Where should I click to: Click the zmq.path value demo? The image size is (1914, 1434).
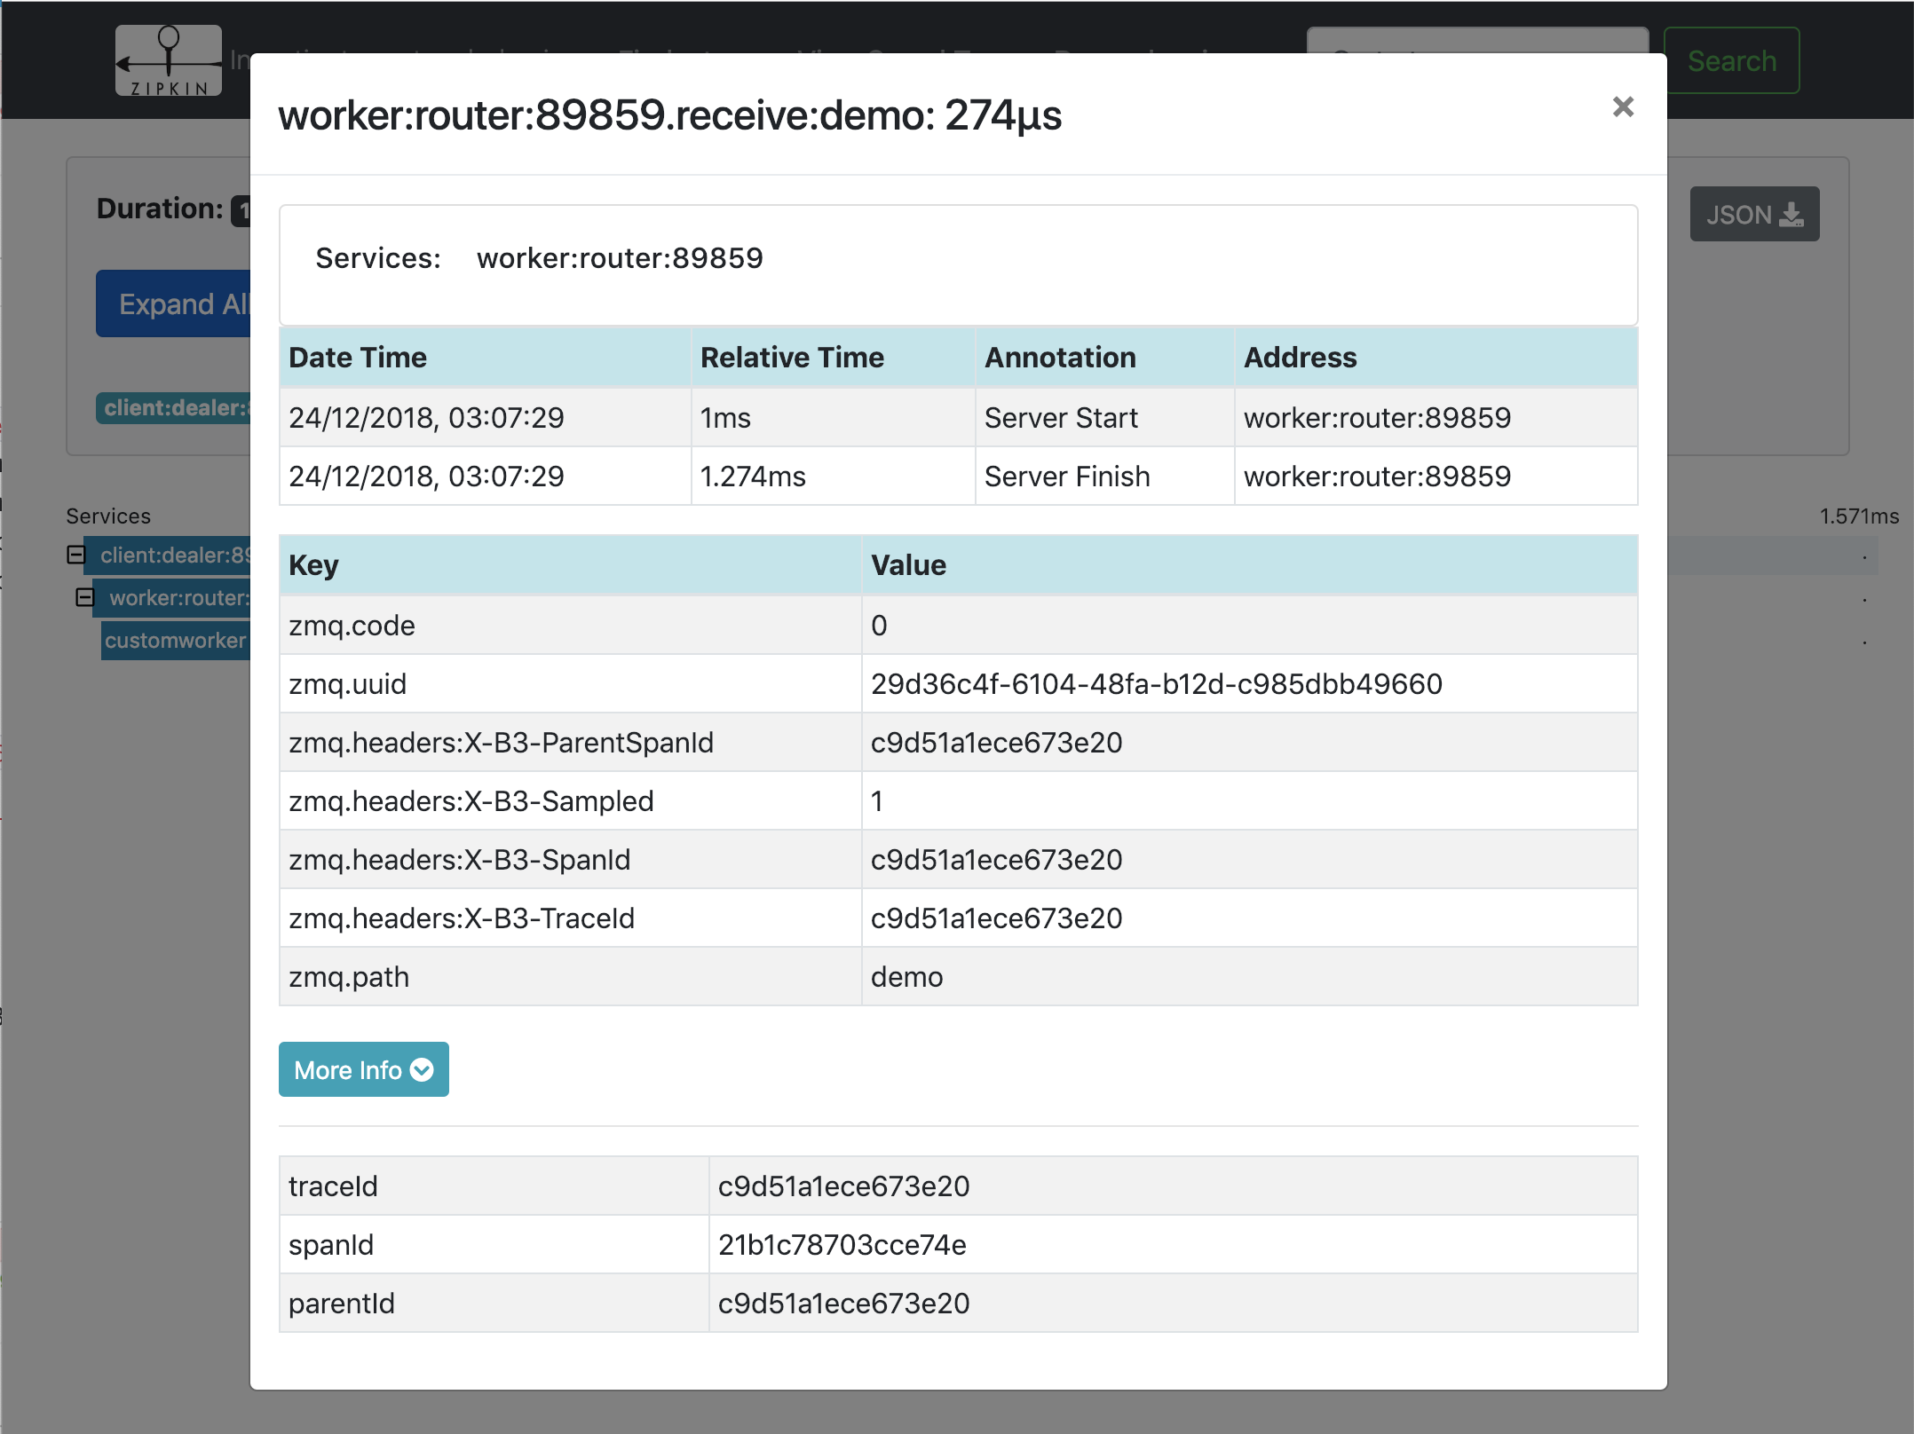[906, 976]
